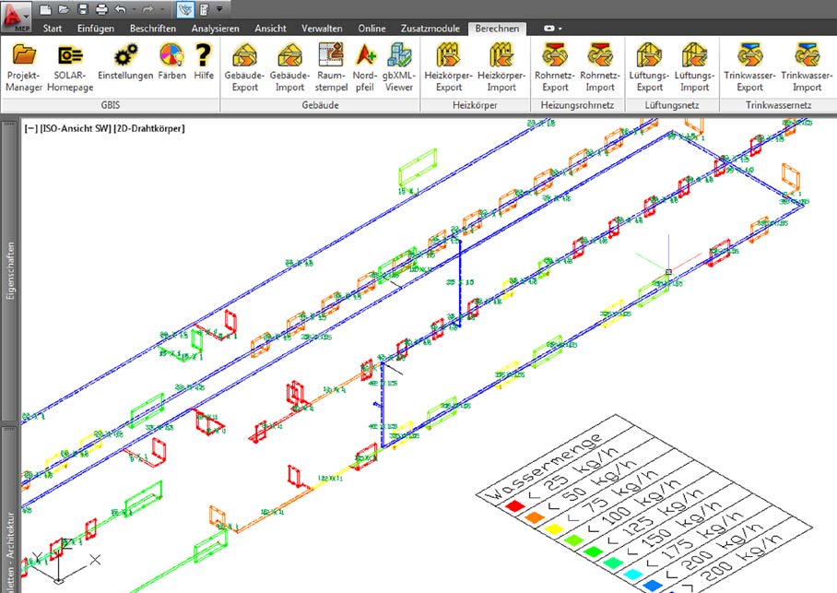Start Trinkwasser-Import
The width and height of the screenshot is (837, 593).
[x=807, y=67]
